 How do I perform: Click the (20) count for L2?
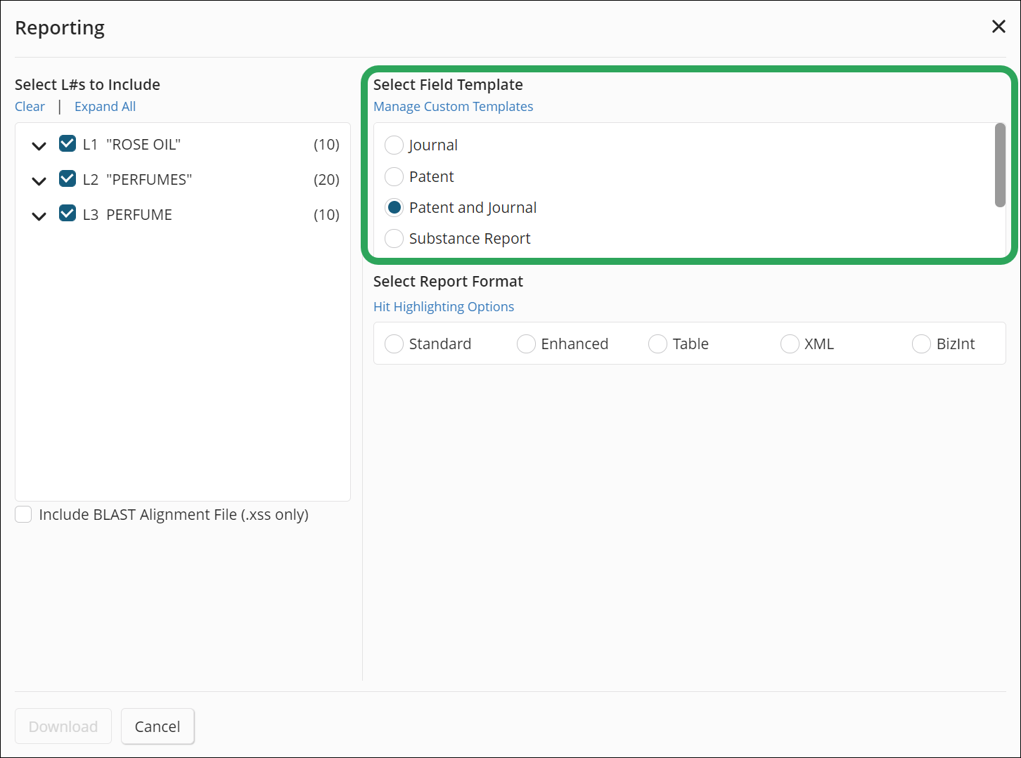(326, 179)
